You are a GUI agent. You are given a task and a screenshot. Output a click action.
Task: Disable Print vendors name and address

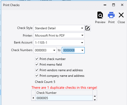[37, 70]
